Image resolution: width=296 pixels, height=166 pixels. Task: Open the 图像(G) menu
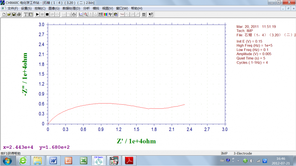coord(54,8)
